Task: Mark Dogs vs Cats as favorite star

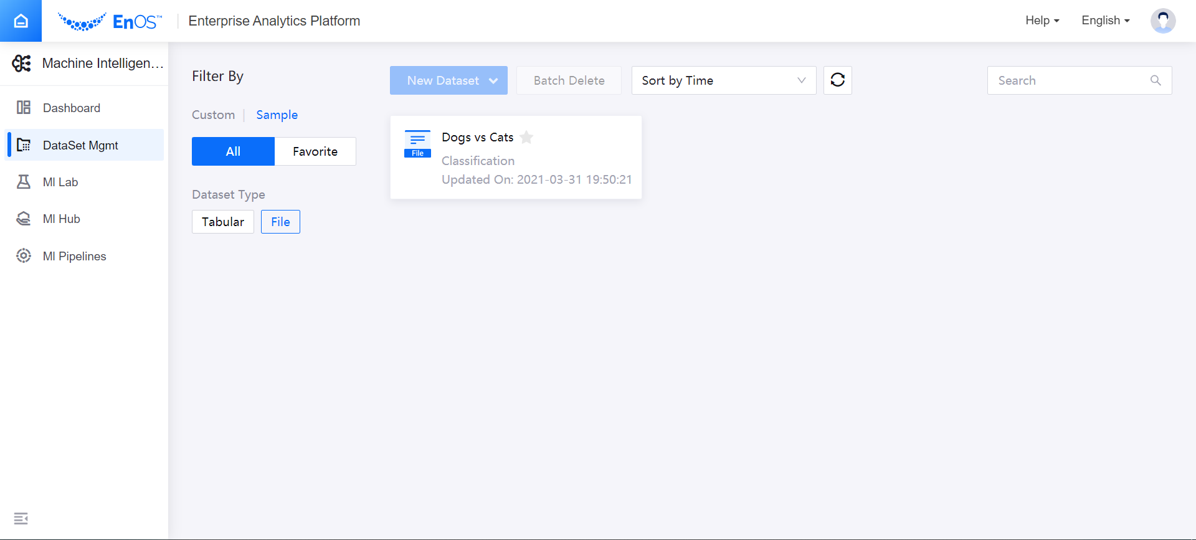Action: pos(526,138)
